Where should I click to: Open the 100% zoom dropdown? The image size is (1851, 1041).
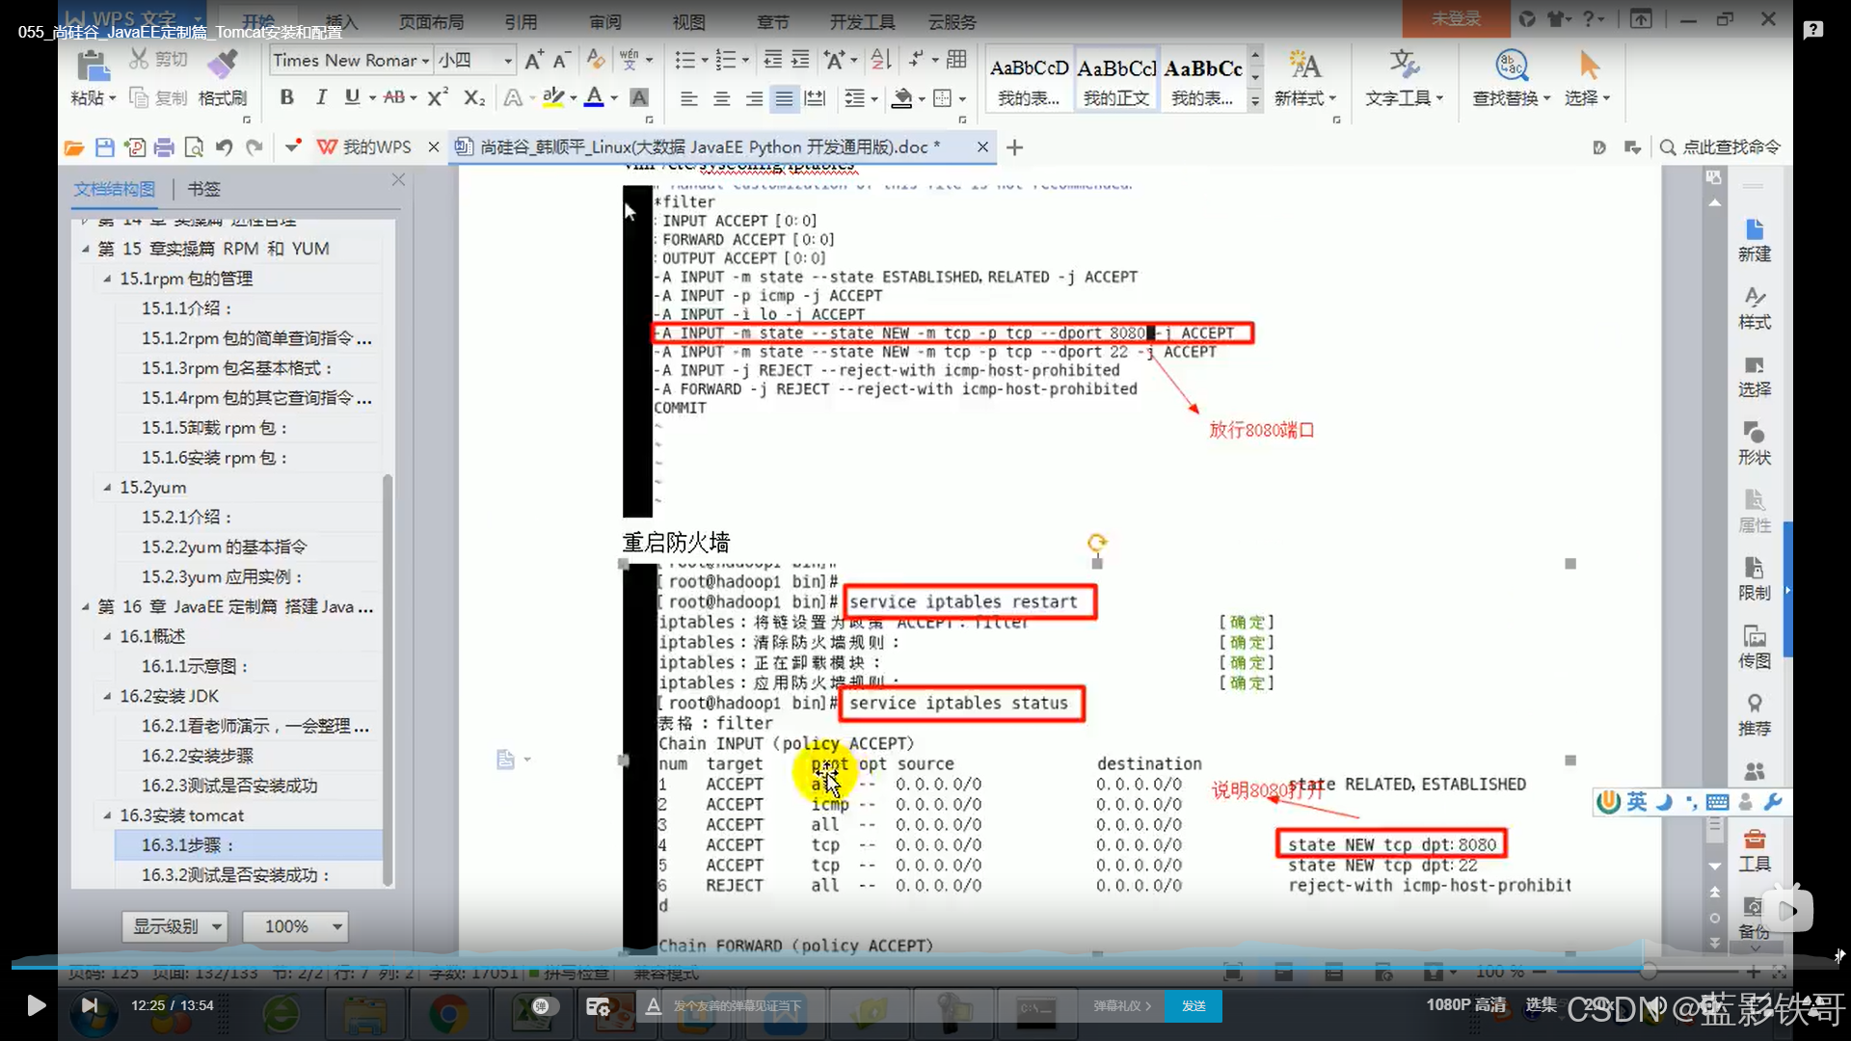click(x=294, y=926)
